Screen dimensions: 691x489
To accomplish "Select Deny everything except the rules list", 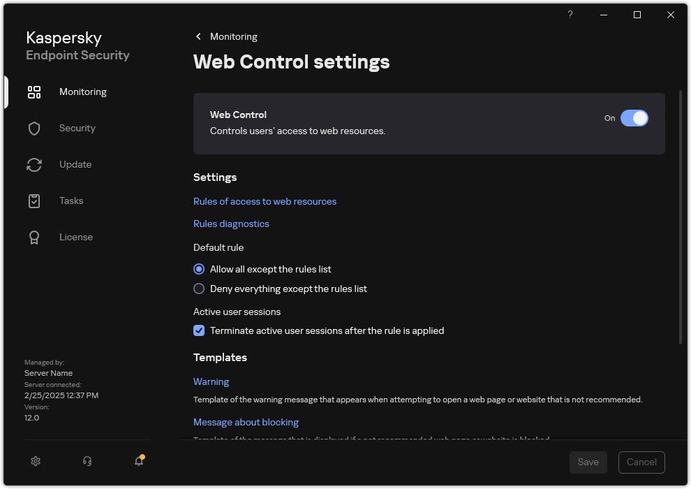I will coord(199,289).
